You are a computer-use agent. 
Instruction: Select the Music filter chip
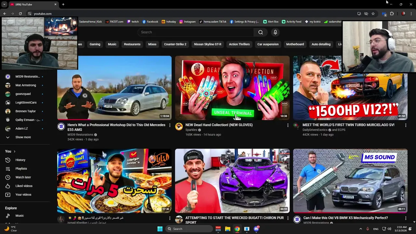tap(112, 44)
